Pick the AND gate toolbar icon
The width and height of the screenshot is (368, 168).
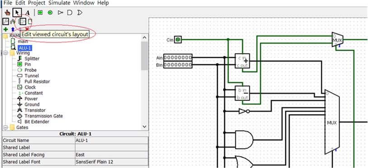pyautogui.click(x=70, y=12)
